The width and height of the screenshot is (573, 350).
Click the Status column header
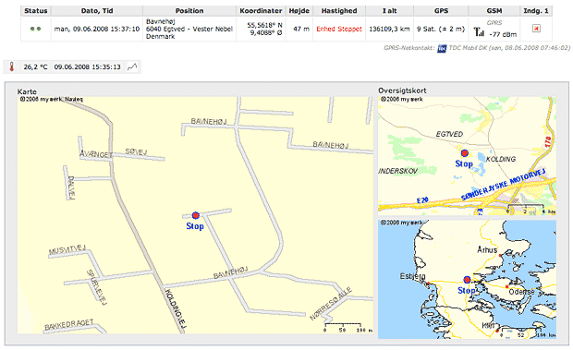pos(36,11)
